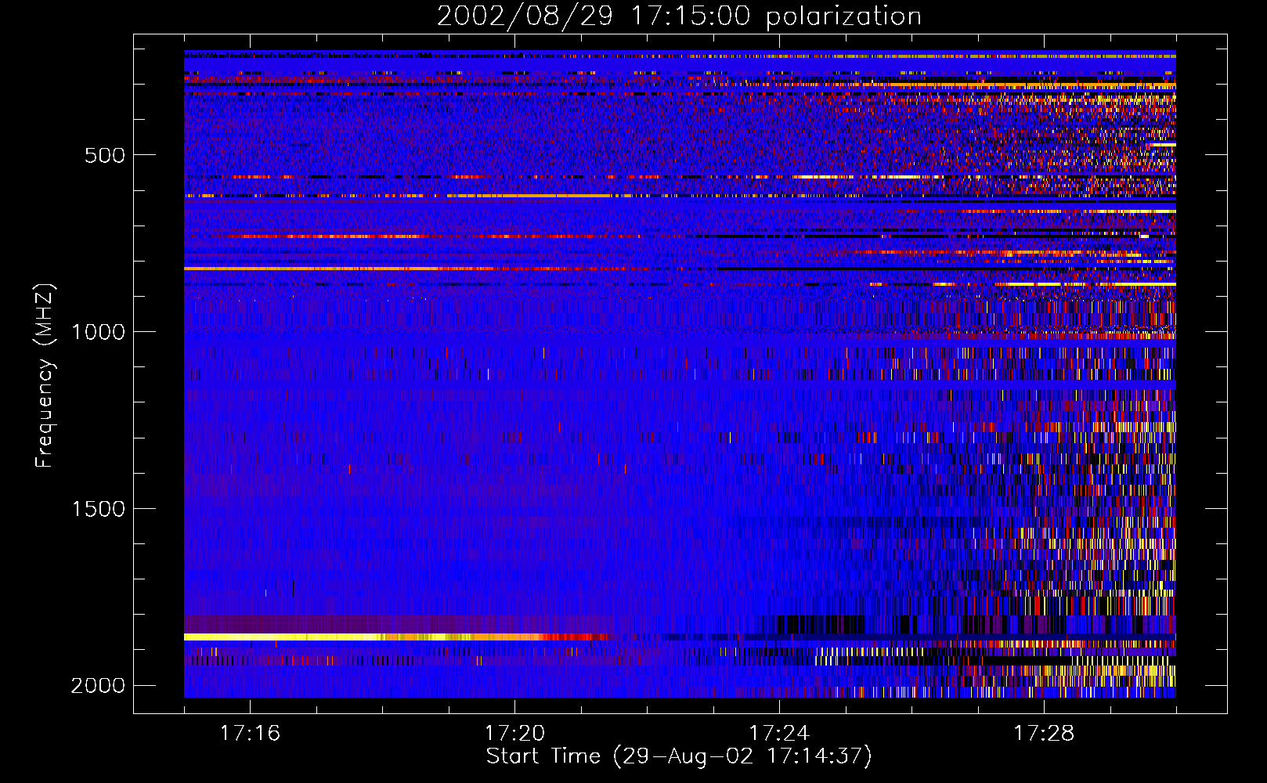
Task: Click the 17:28 time tick label
Action: tap(1044, 733)
